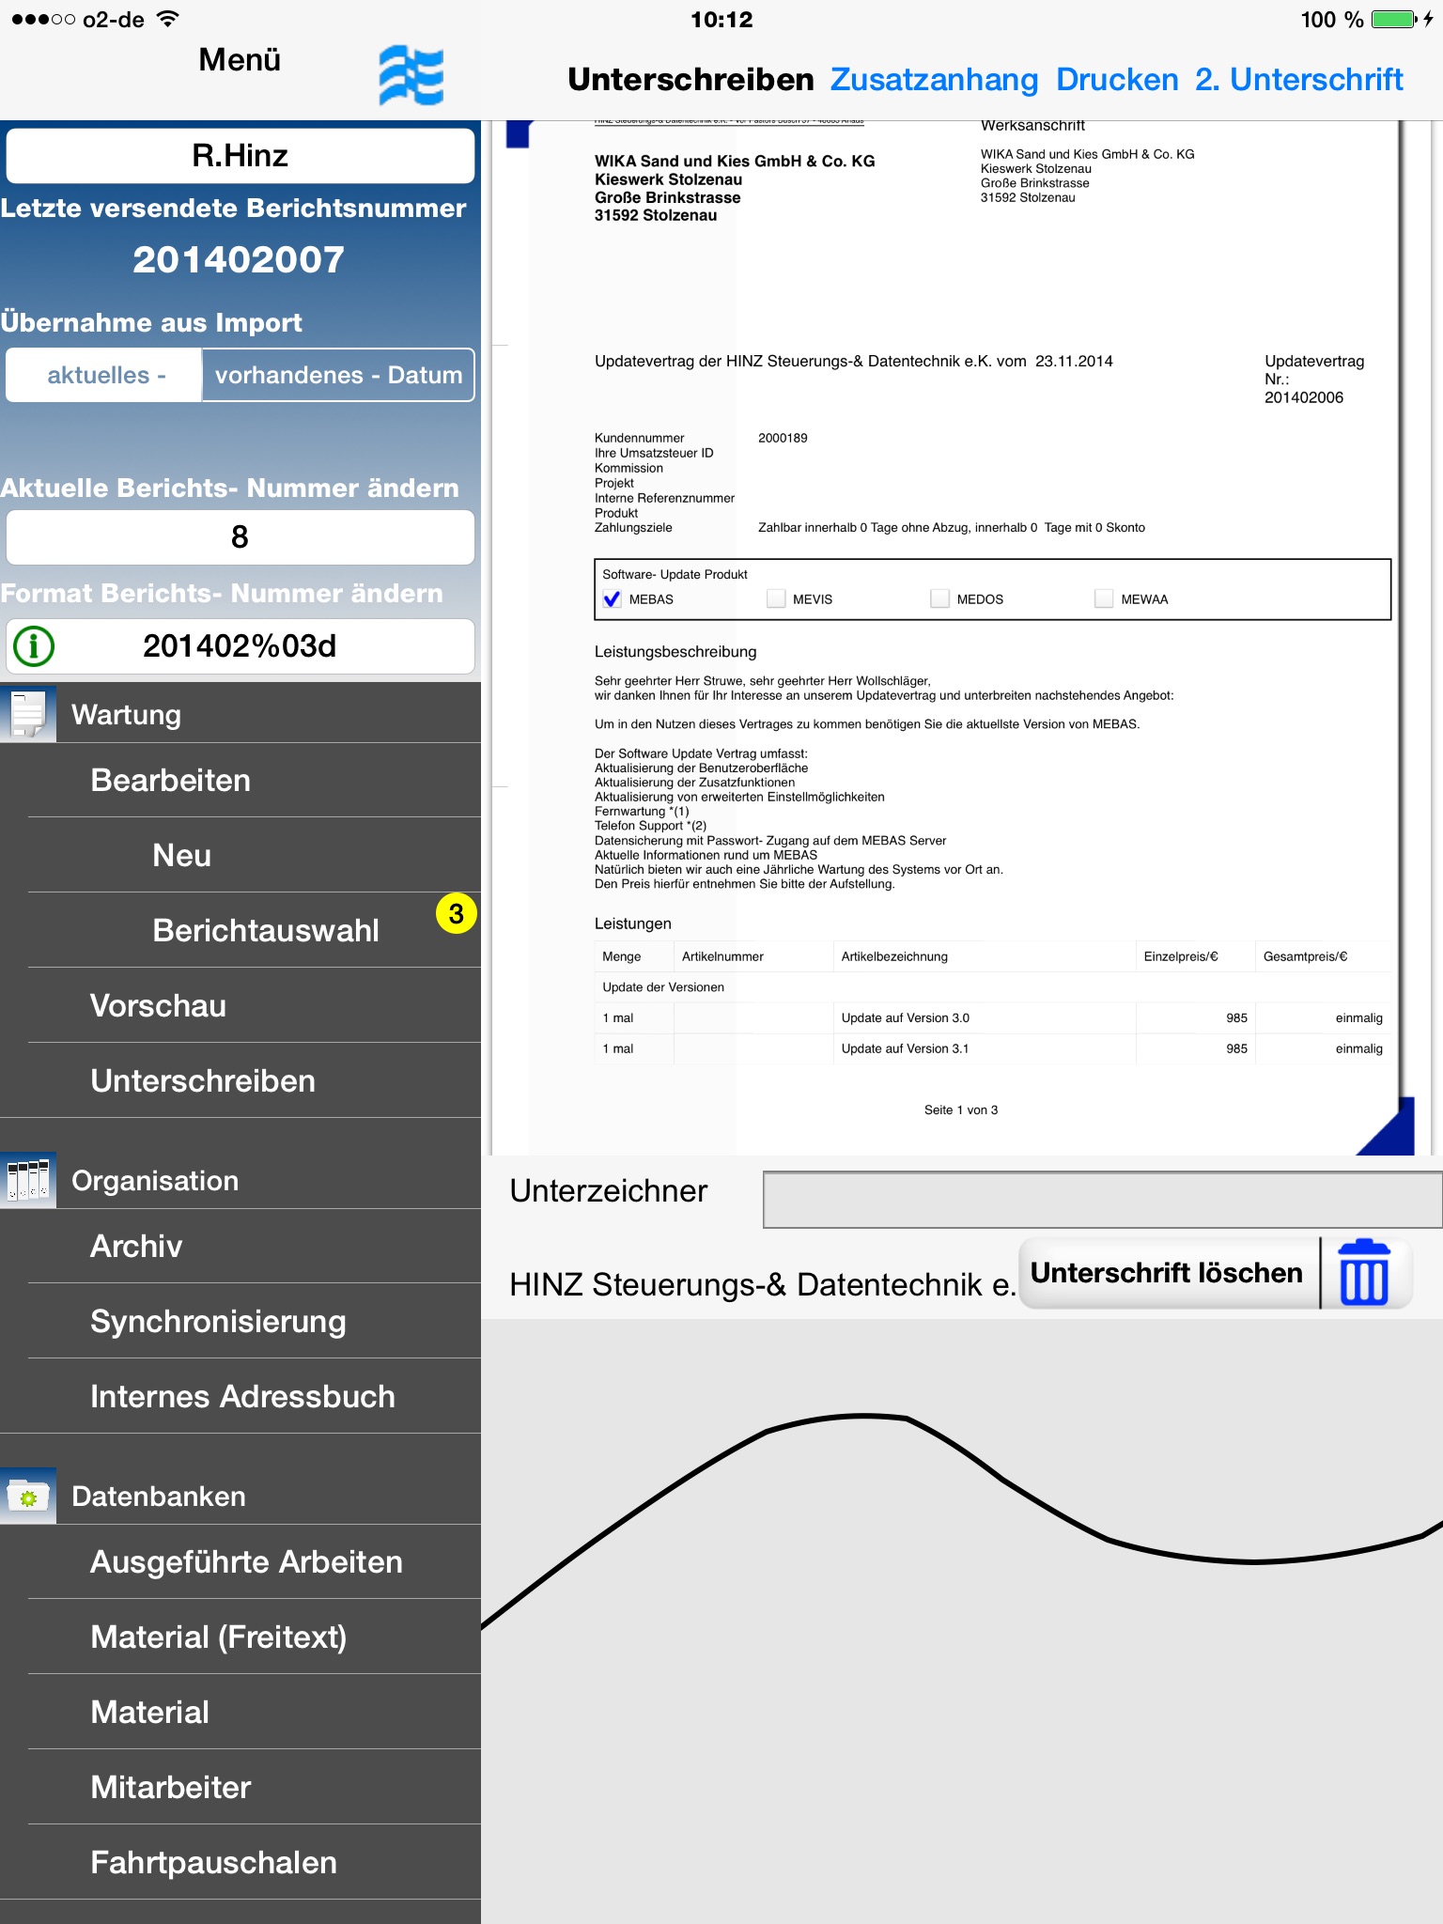This screenshot has width=1443, height=1924.
Task: Tap the Organisation section header
Action: click(240, 1180)
